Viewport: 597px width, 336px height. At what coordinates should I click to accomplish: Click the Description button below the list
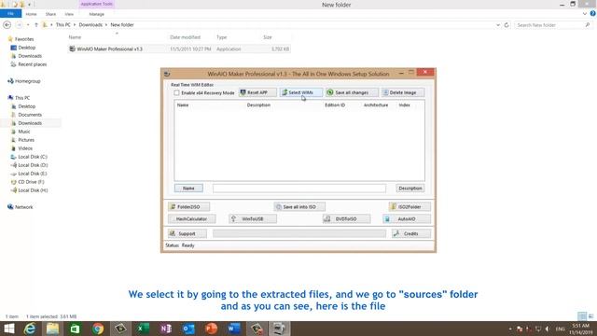pyautogui.click(x=410, y=189)
